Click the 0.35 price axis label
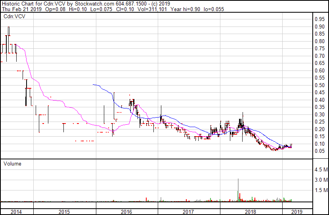The image size is (329, 215). 319,107
